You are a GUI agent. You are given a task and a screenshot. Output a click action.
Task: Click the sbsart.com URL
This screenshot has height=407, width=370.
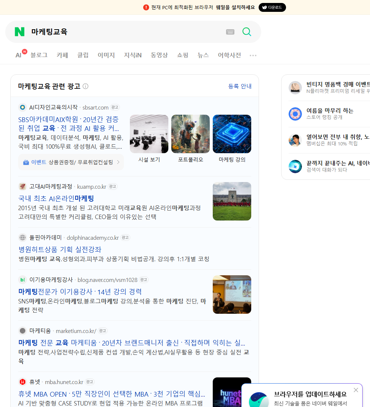pos(95,107)
